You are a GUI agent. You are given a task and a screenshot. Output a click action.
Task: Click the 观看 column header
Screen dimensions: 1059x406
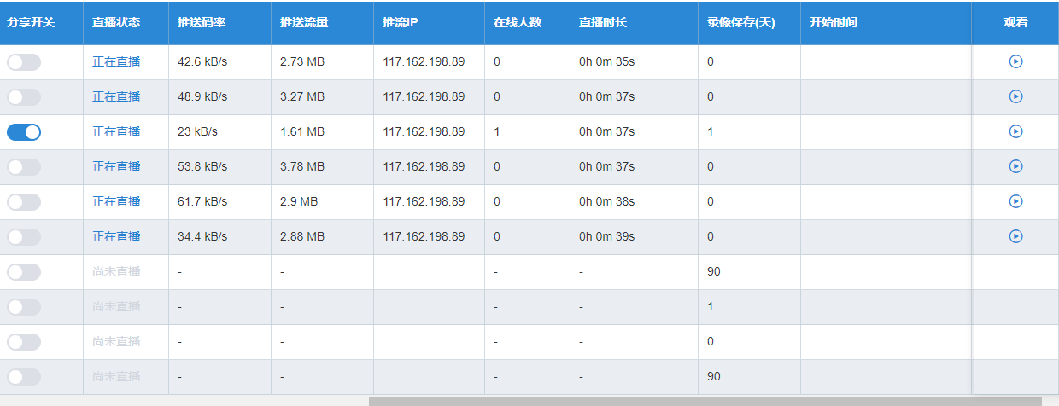point(1015,23)
